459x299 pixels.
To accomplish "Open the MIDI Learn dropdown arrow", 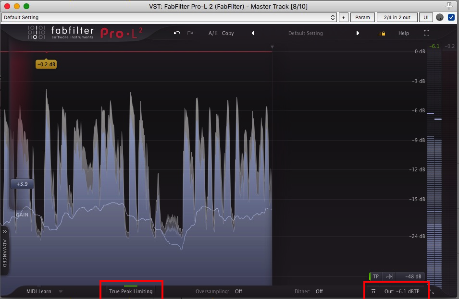I will pos(61,291).
